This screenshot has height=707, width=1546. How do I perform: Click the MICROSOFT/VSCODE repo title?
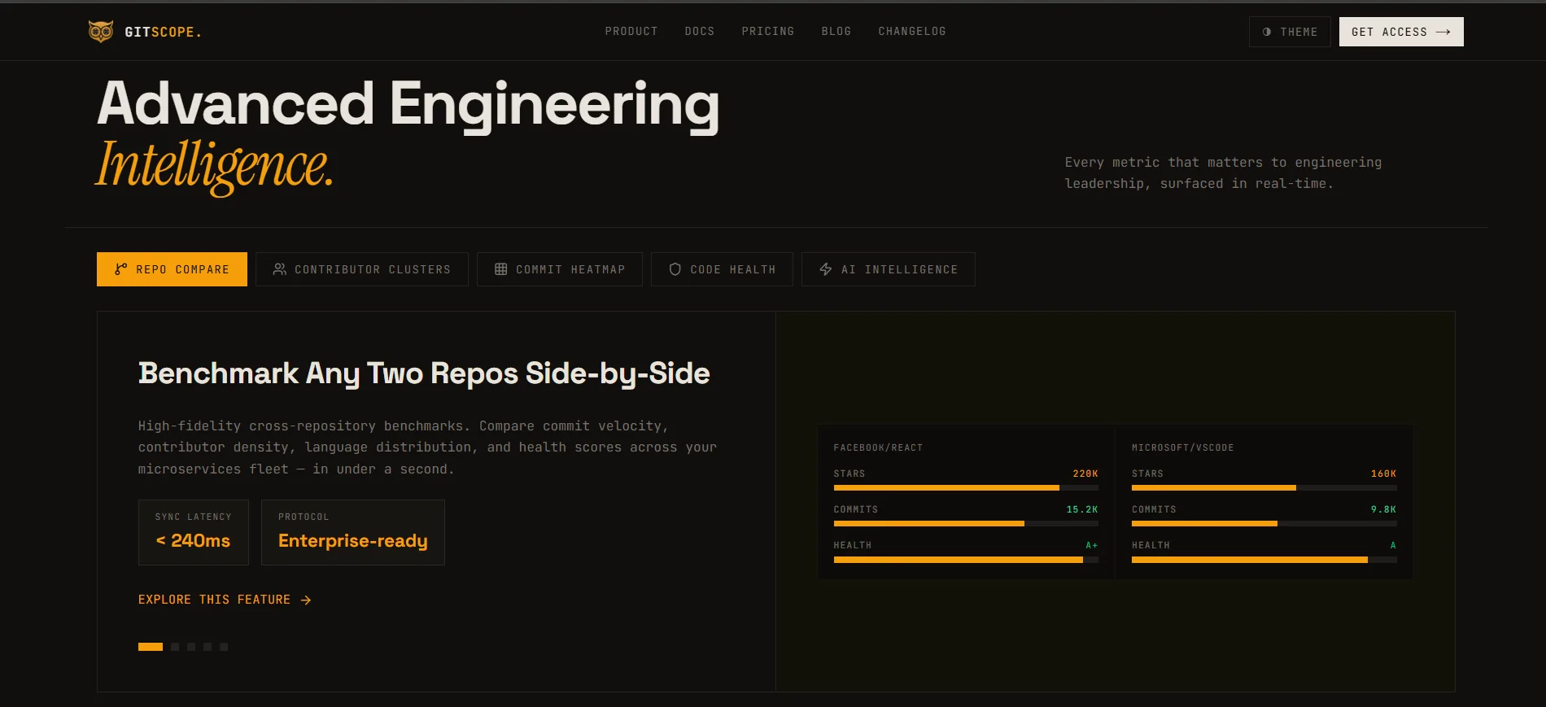tap(1182, 447)
